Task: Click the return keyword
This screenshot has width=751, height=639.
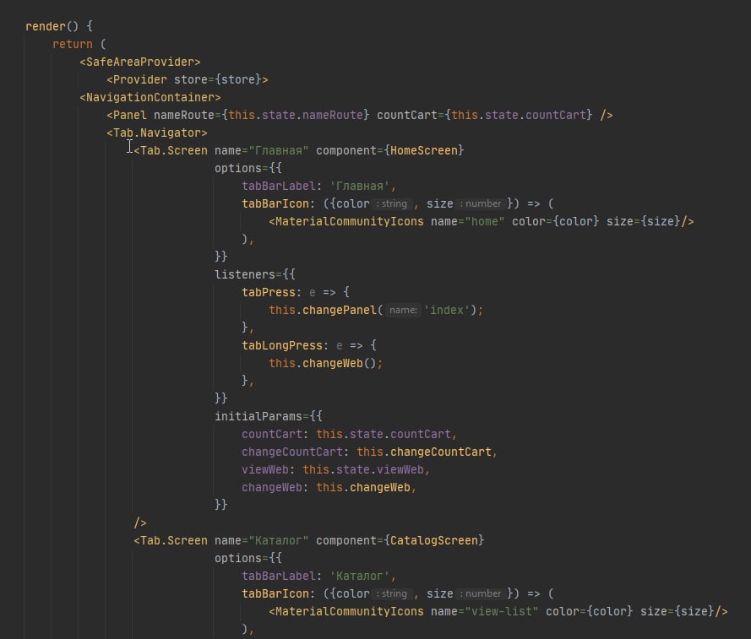Action: point(73,44)
